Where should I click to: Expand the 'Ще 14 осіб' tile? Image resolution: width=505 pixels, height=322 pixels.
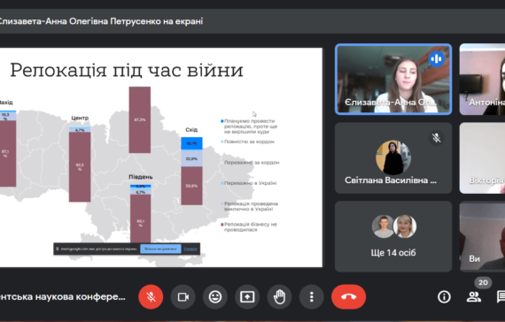393,237
